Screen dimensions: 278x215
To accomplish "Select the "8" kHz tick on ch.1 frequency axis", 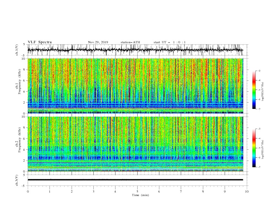I will click(x=25, y=70).
